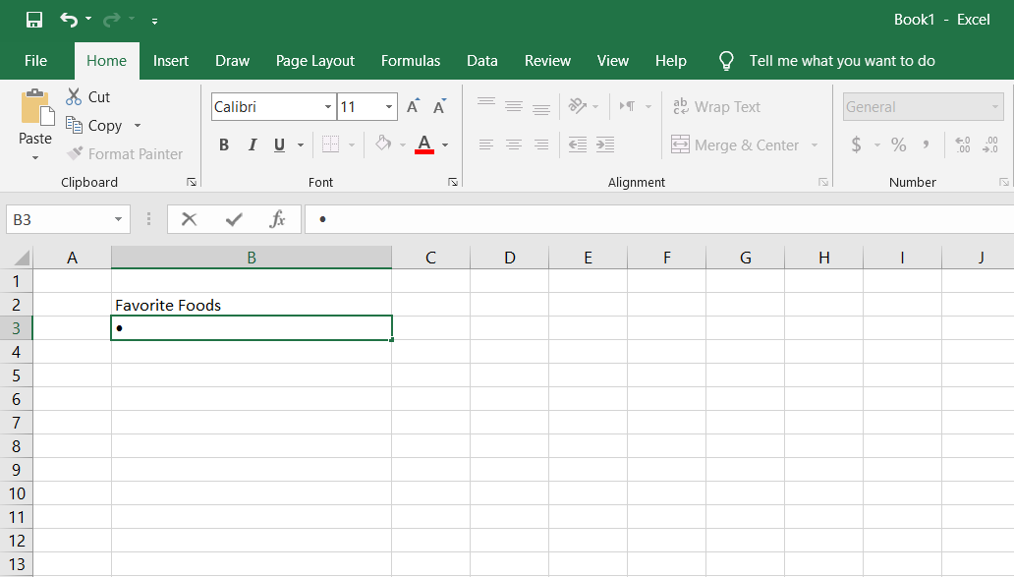Click the Format Painter brush
The width and height of the screenshot is (1014, 577).
pos(75,154)
